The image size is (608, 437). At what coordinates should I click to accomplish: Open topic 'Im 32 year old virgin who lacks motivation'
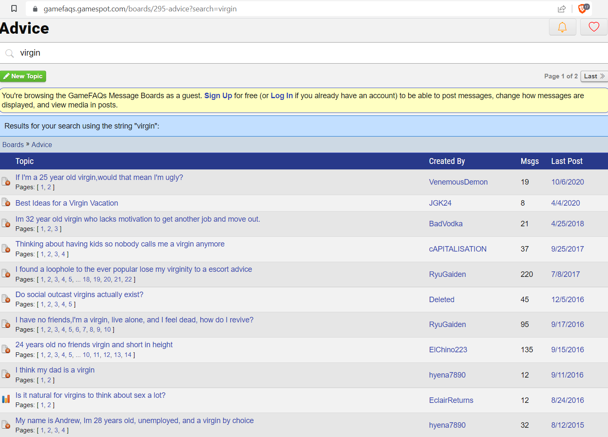click(x=138, y=219)
